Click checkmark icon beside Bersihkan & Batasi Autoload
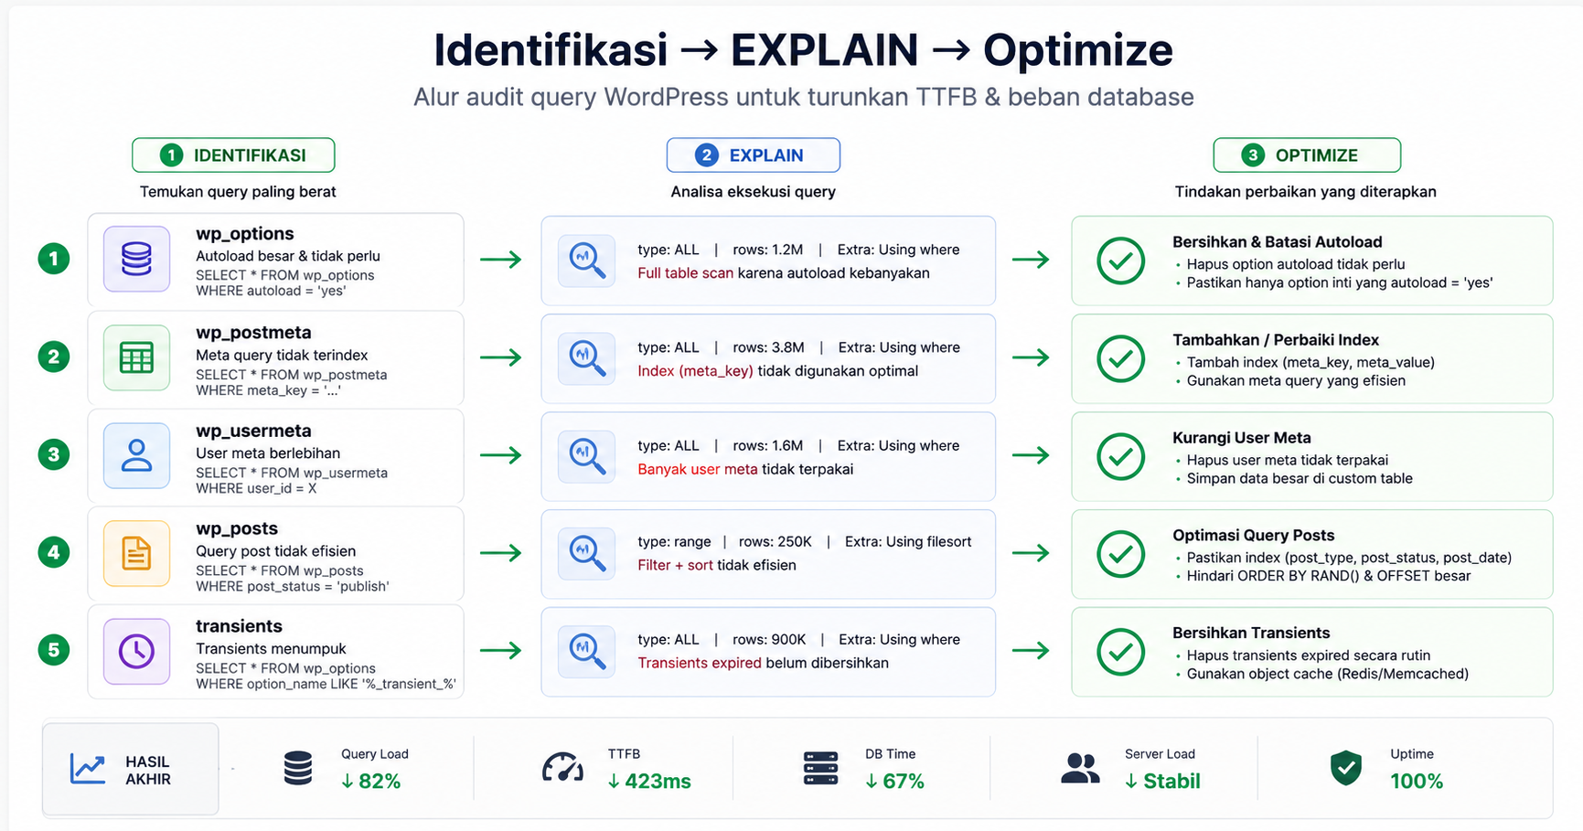Viewport: 1583px width, 831px height. [x=1120, y=261]
